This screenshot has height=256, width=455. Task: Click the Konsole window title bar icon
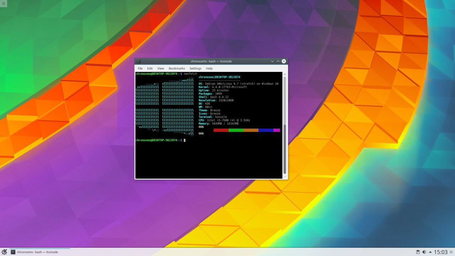coord(139,61)
